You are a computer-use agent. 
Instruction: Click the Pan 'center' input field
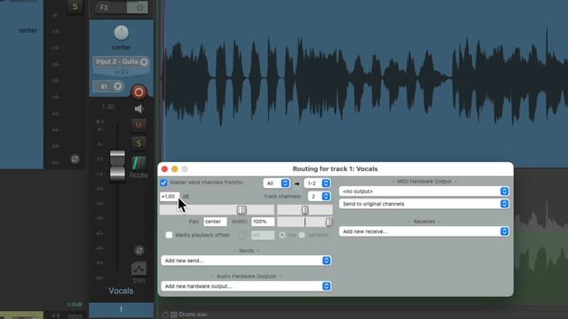click(x=215, y=222)
